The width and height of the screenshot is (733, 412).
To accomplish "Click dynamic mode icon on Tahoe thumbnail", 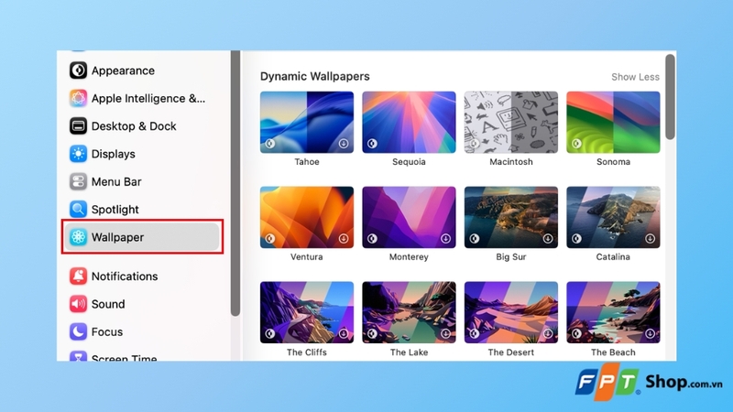I will click(x=270, y=144).
